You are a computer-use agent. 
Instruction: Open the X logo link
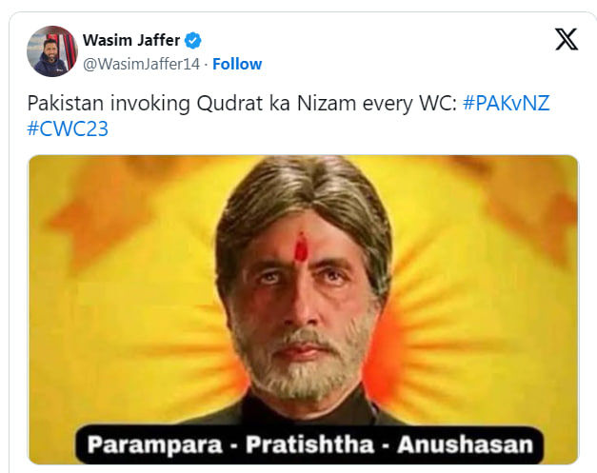567,39
